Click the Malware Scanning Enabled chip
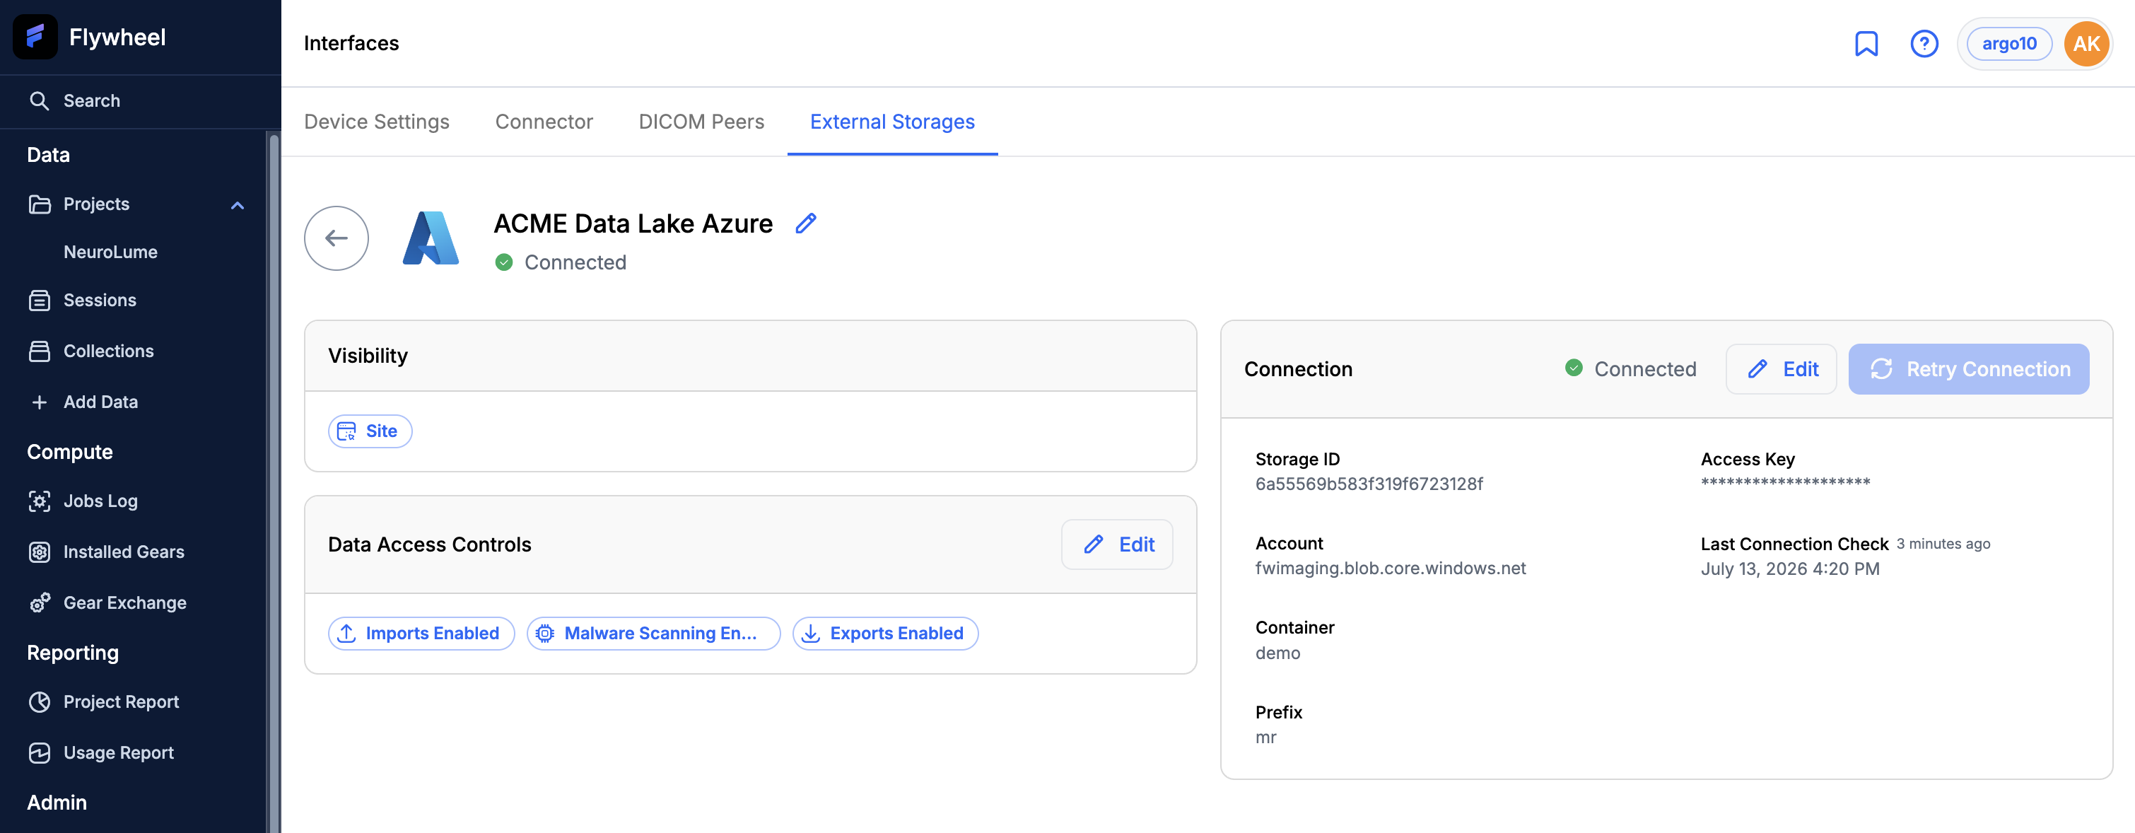The height and width of the screenshot is (833, 2135). 653,634
